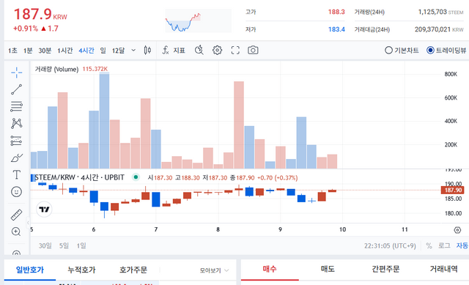Select the ruler measure tool
Viewport: 469px width, 285px height.
16,215
